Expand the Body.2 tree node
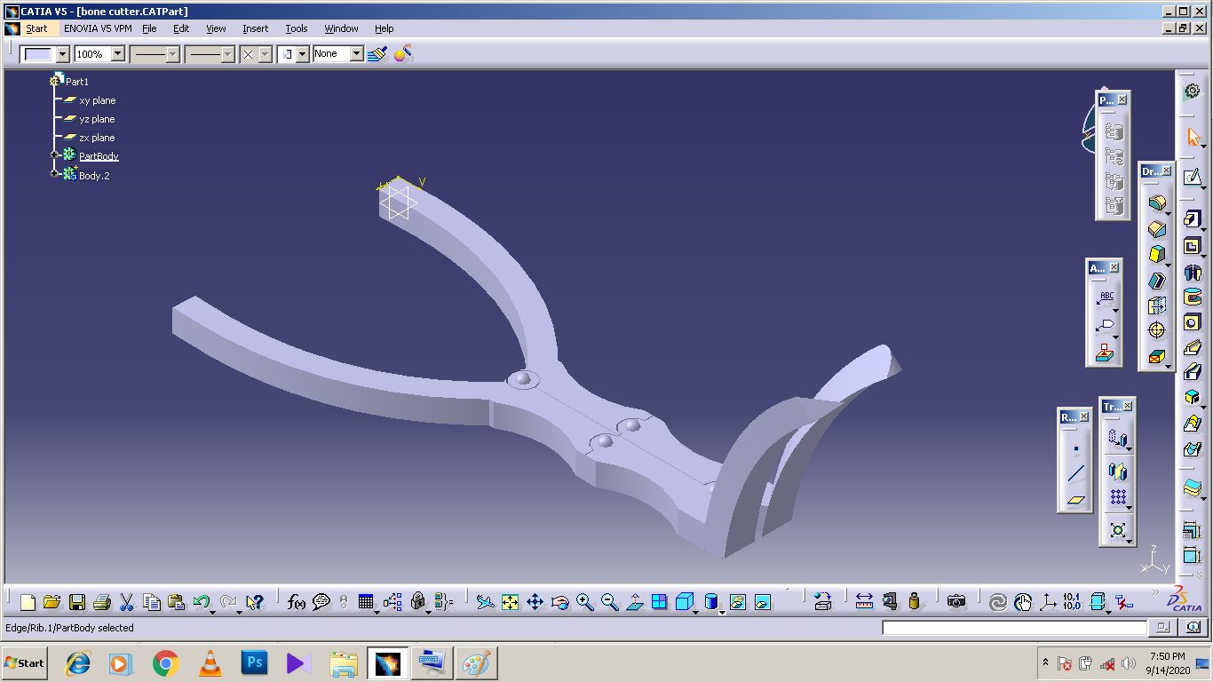1213x682 pixels. (x=55, y=174)
